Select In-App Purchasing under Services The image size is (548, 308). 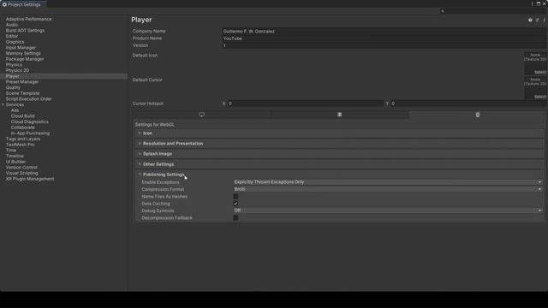point(31,133)
